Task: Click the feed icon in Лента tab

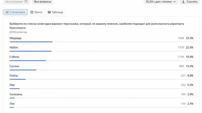Action: (32, 12)
